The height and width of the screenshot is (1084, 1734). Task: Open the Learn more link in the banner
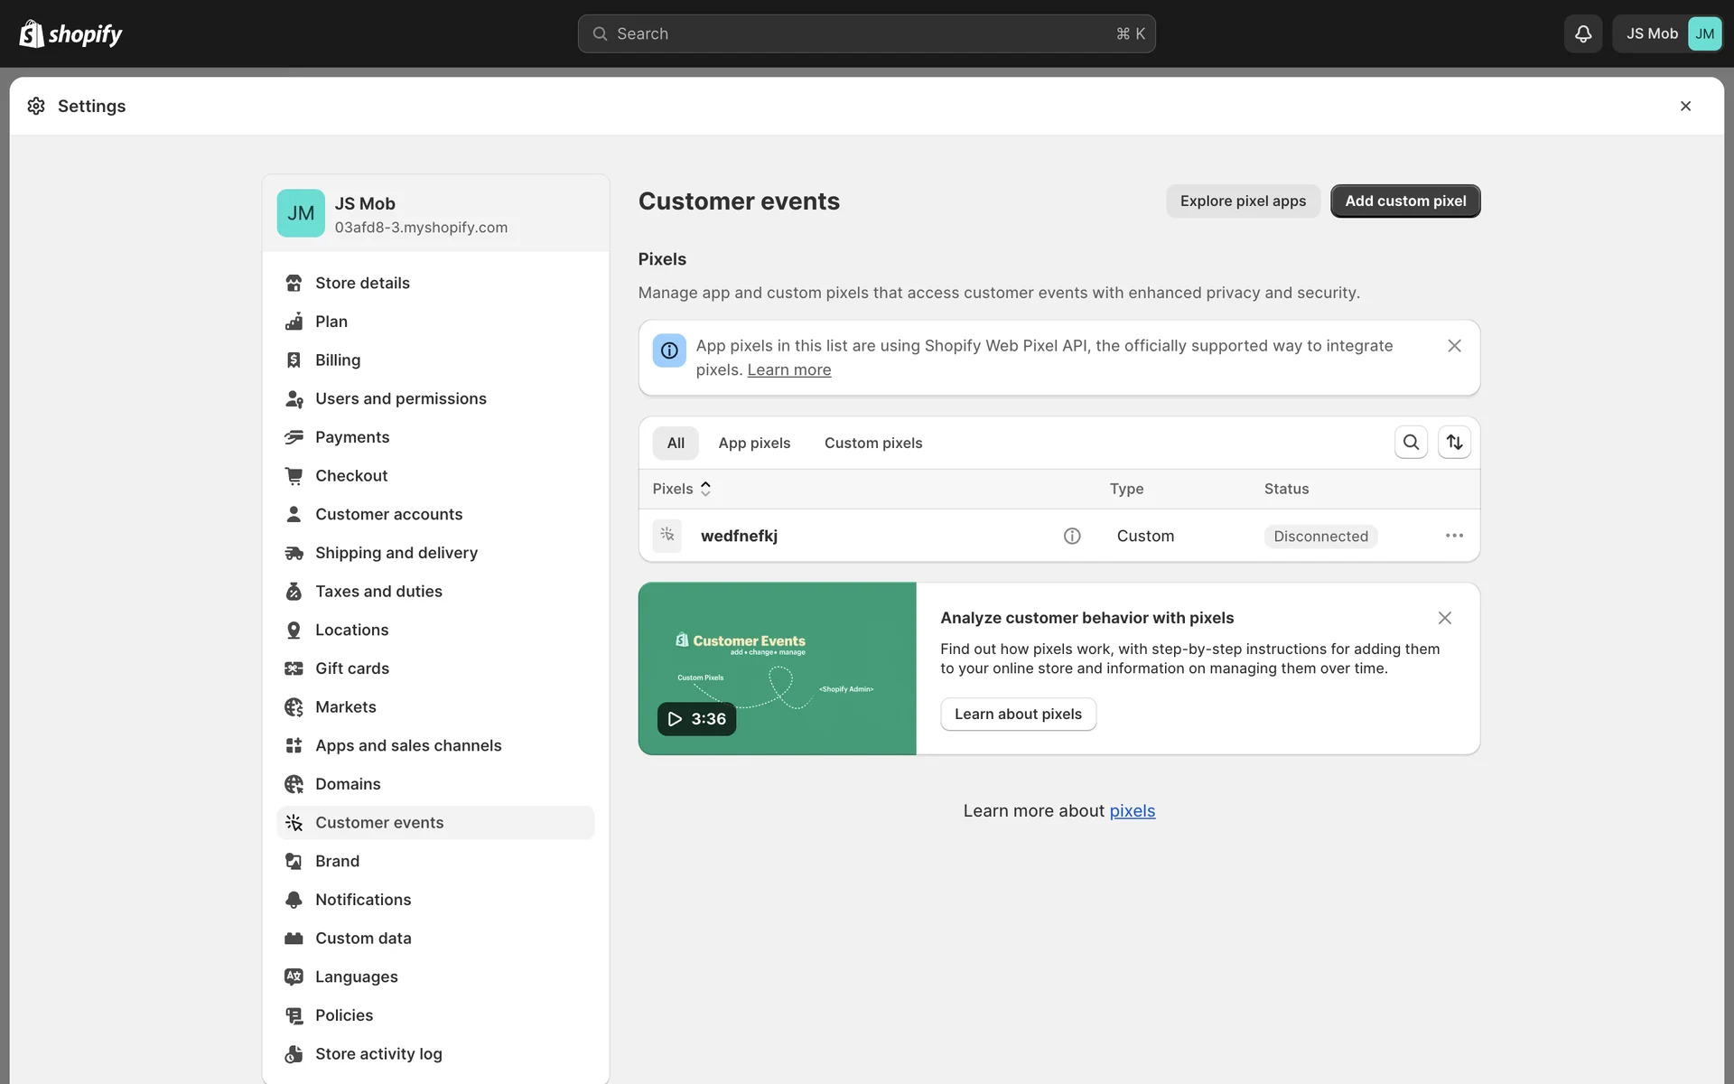pyautogui.click(x=788, y=369)
